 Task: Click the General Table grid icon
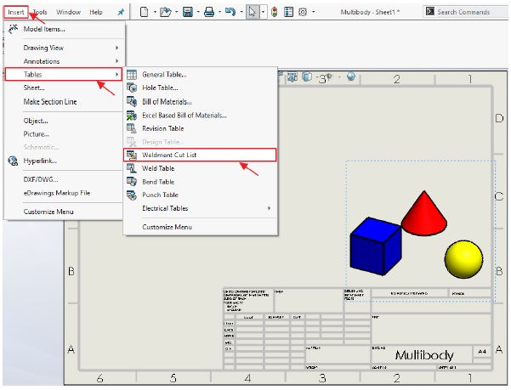(132, 75)
